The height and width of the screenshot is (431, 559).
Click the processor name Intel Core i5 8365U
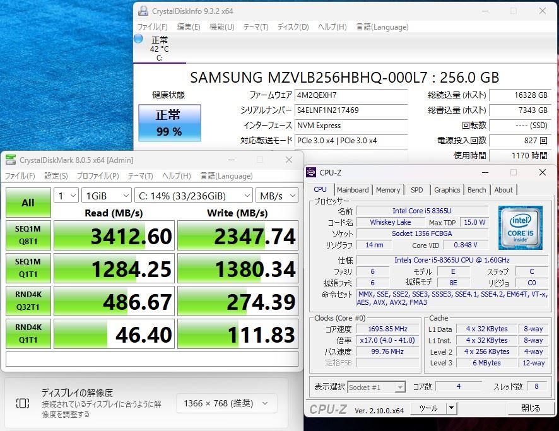click(422, 211)
